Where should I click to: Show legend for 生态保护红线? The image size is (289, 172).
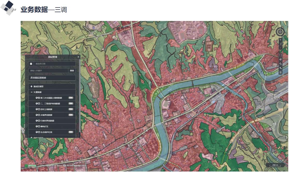pyautogui.click(x=71, y=132)
